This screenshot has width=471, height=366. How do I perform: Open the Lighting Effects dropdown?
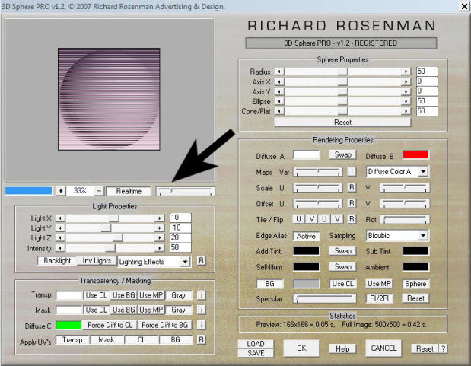point(185,262)
